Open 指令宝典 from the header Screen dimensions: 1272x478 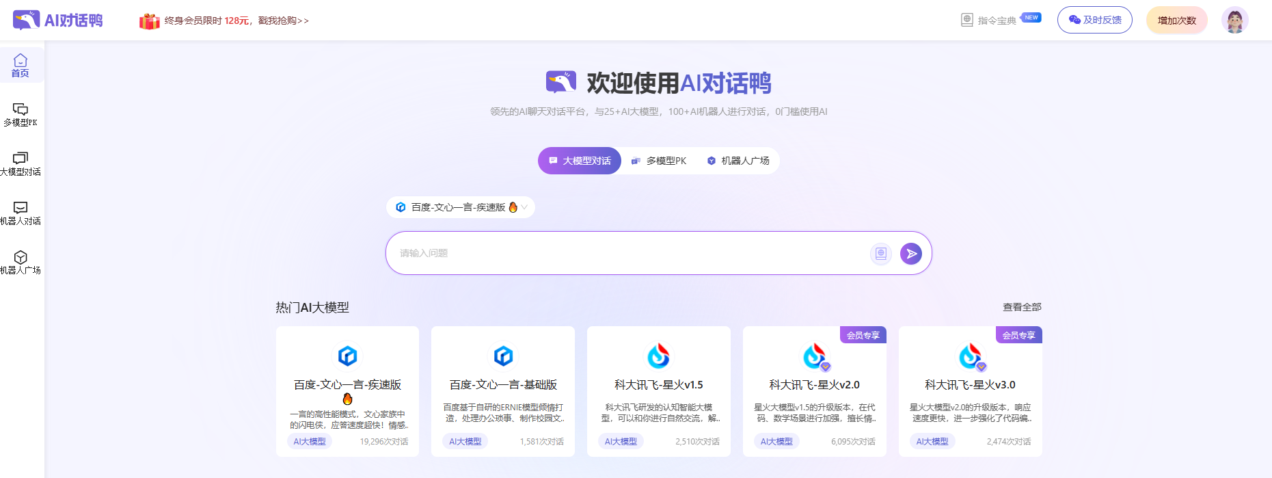tap(997, 21)
